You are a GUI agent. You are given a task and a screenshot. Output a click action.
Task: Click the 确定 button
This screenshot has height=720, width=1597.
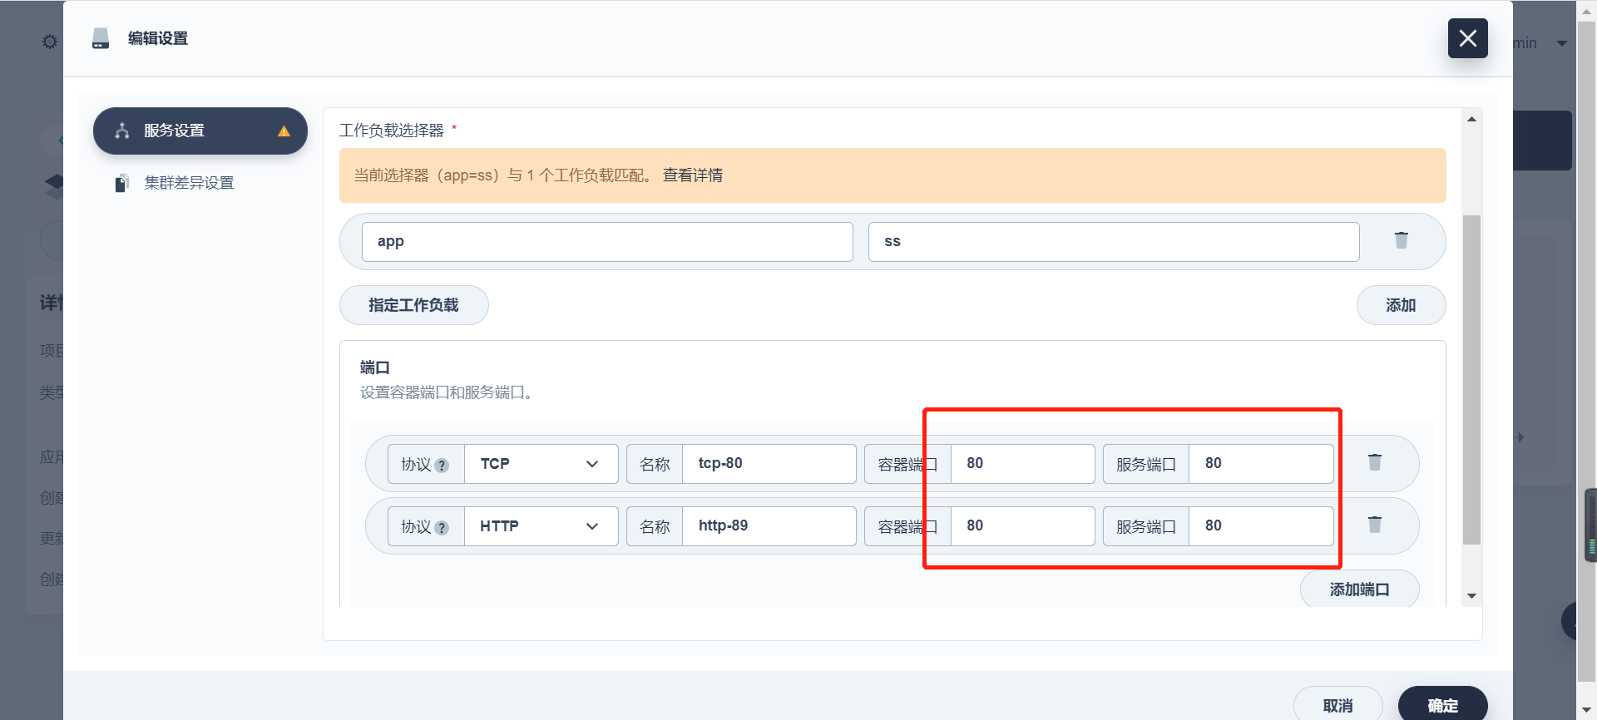pyautogui.click(x=1442, y=704)
